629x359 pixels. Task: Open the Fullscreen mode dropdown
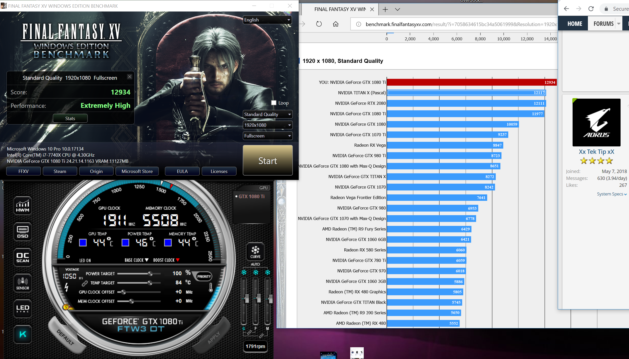(x=267, y=136)
